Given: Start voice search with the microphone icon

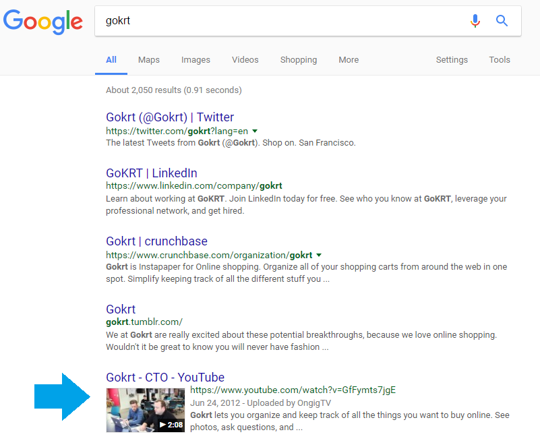Looking at the screenshot, I should pos(475,21).
